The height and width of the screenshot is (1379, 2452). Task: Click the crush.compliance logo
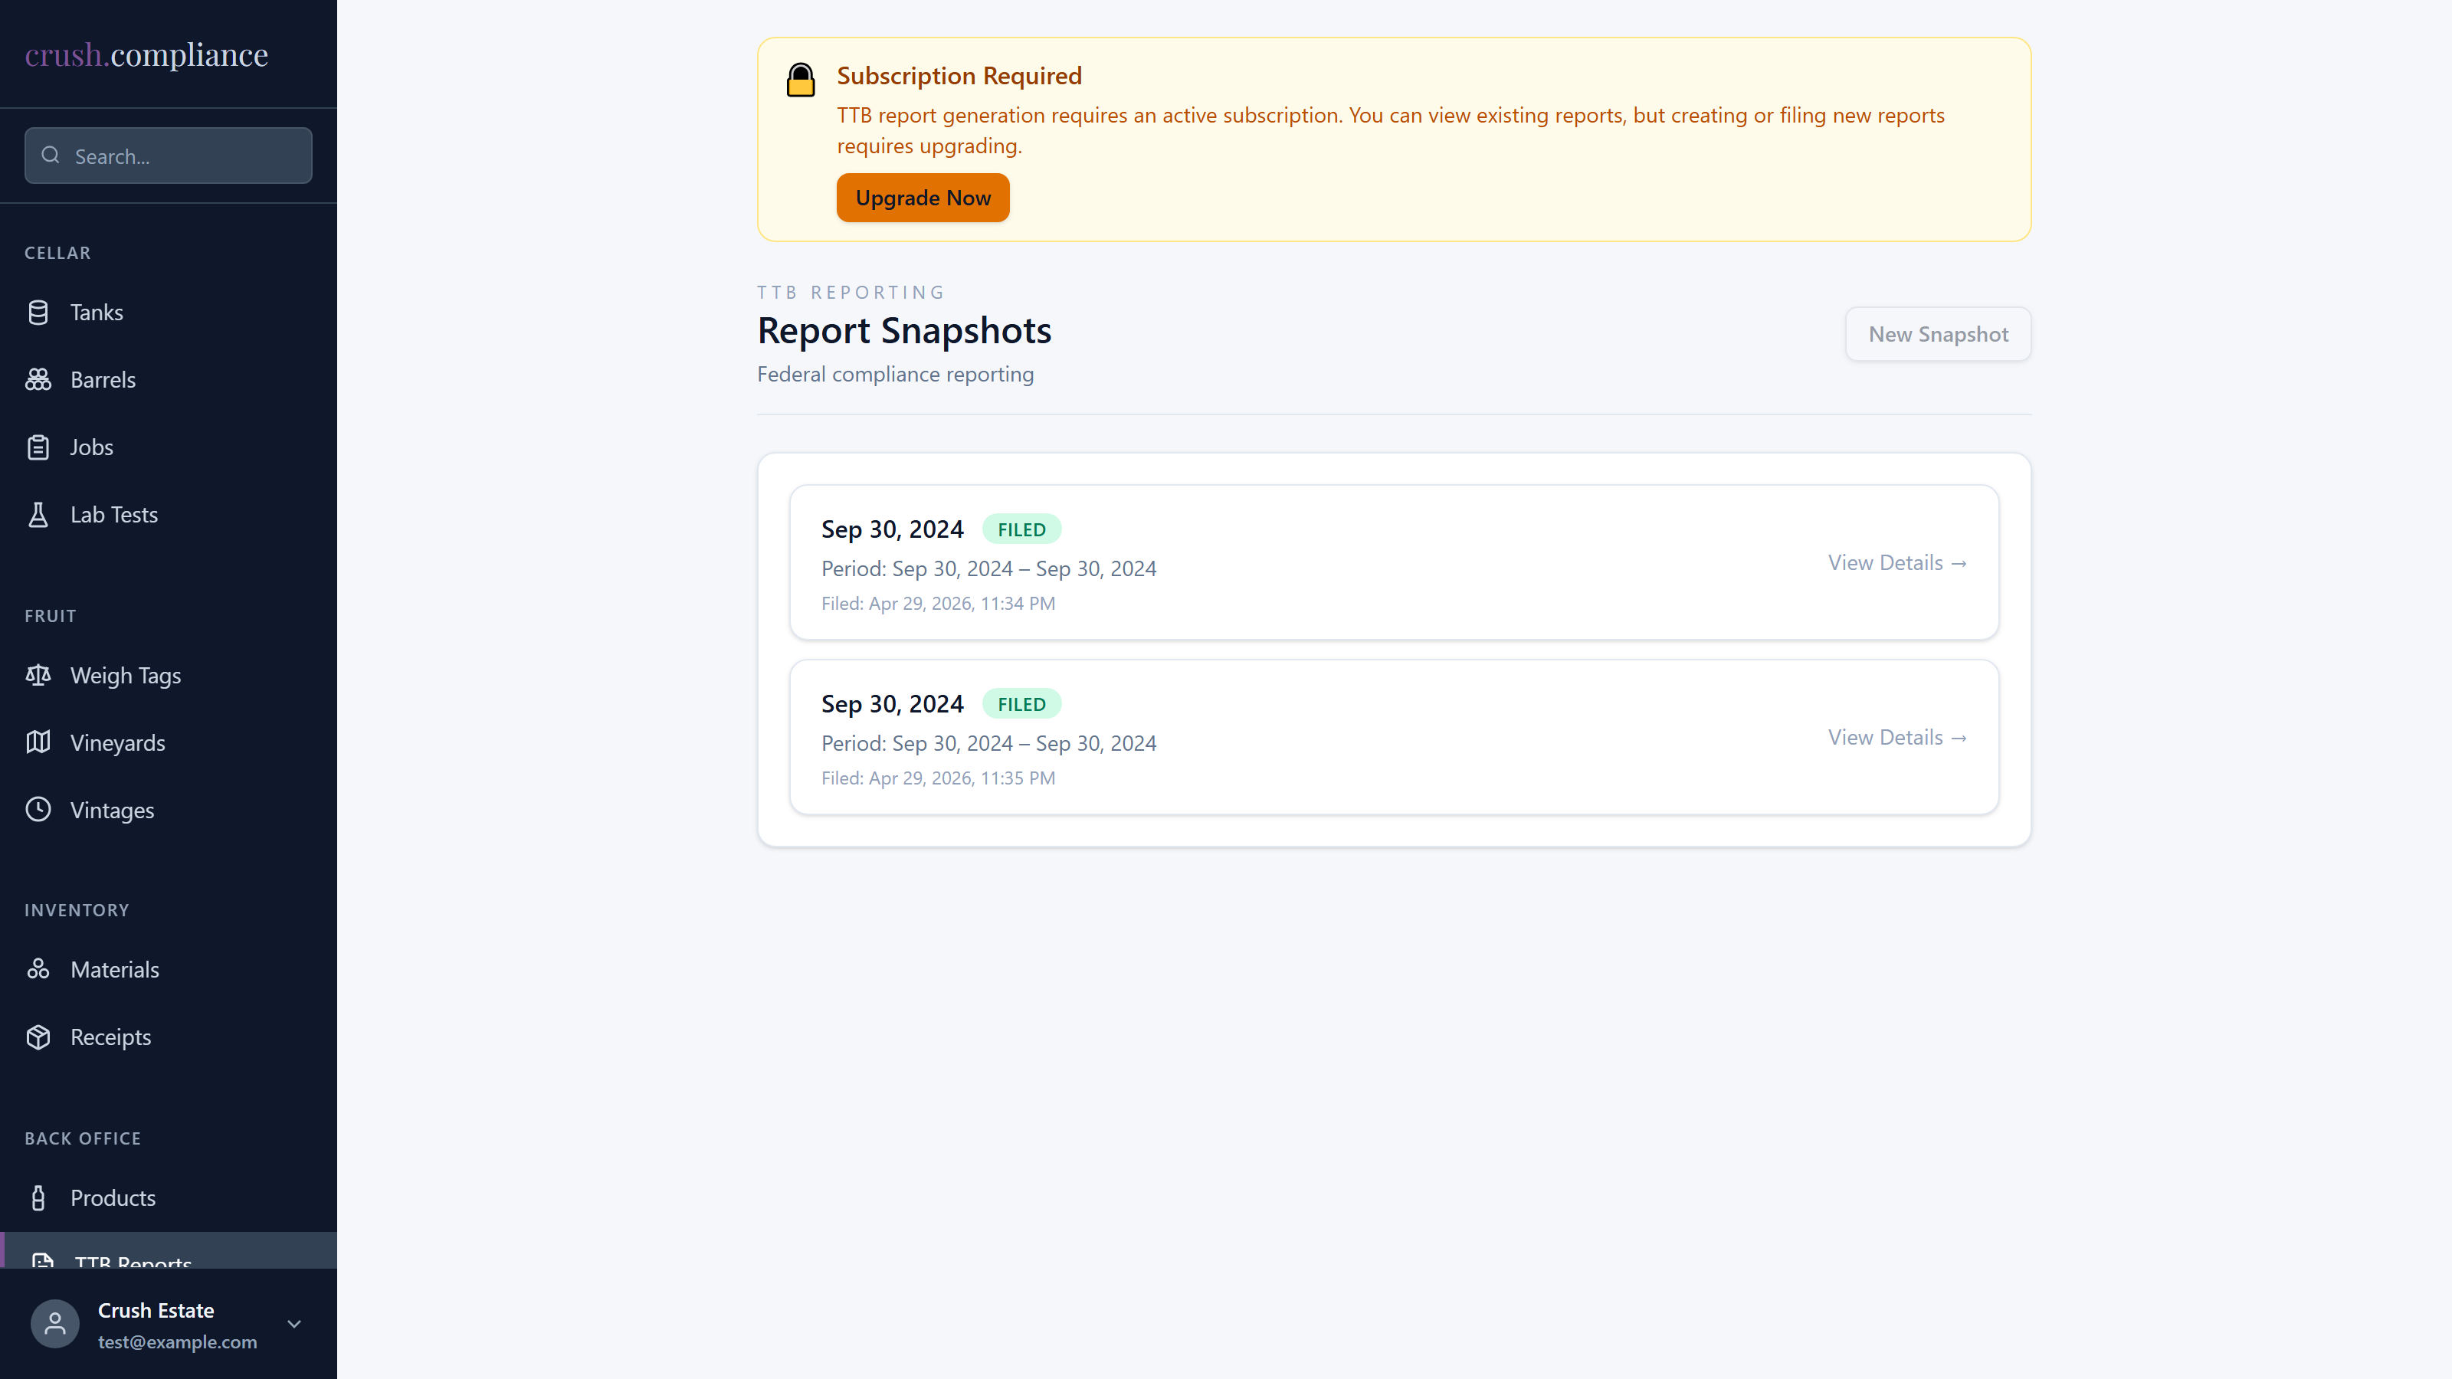(146, 55)
